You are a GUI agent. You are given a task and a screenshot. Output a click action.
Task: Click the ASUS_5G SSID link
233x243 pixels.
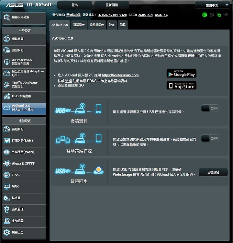pyautogui.click(x=161, y=15)
